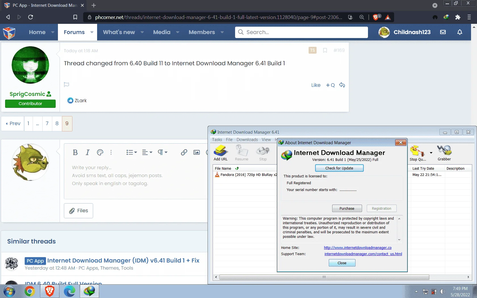The height and width of the screenshot is (298, 477).
Task: Open Chrome from the taskbar
Action: click(x=30, y=291)
